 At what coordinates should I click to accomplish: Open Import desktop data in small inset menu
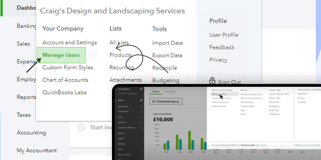279,94
